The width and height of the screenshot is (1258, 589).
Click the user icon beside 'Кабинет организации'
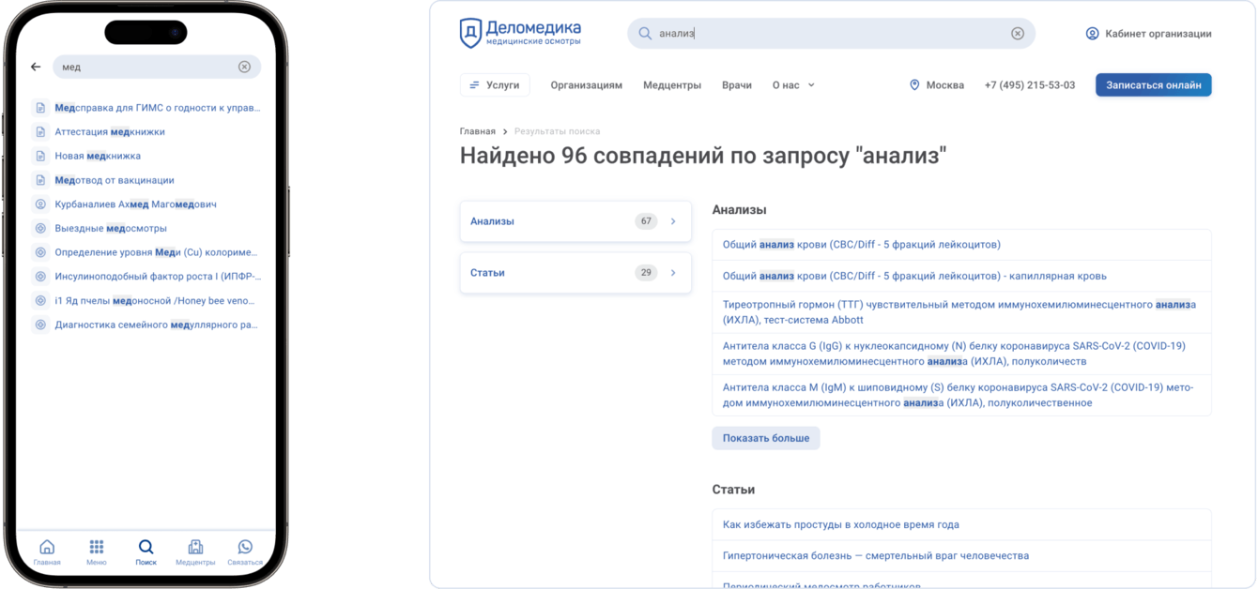(x=1092, y=34)
